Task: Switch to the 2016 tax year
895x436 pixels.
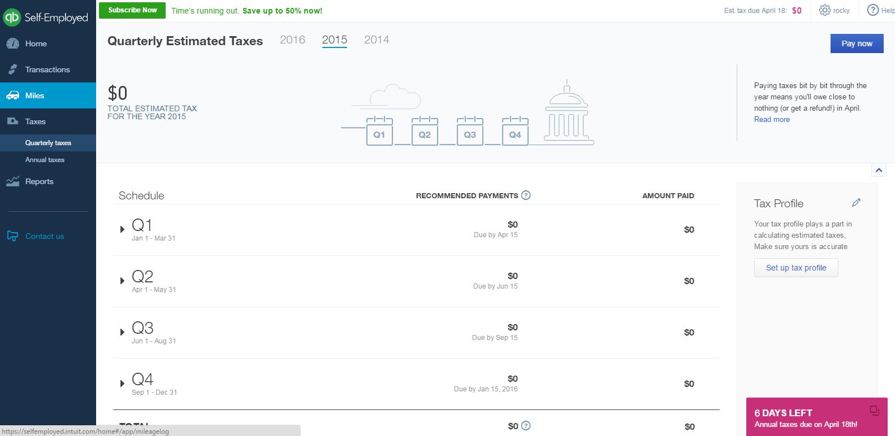Action: coord(292,40)
